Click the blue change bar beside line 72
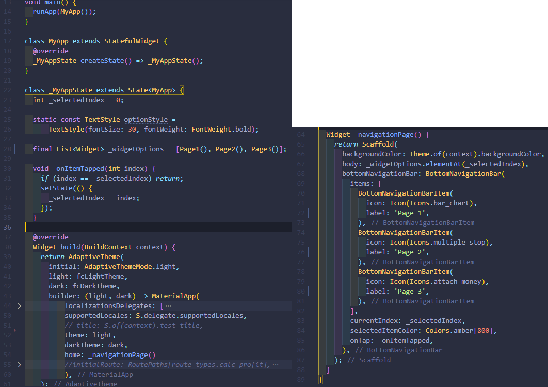The height and width of the screenshot is (387, 548). pos(308,213)
